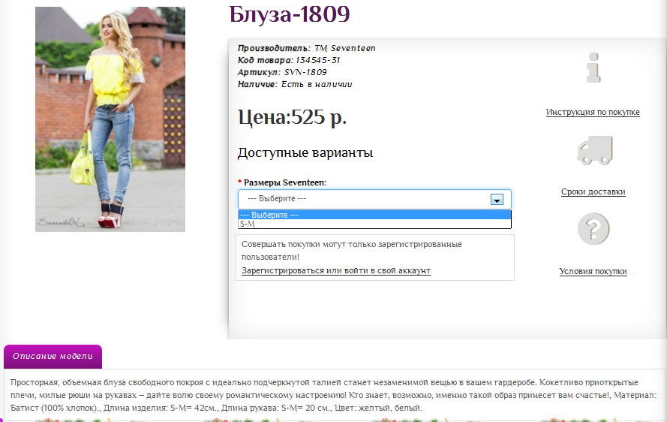
Task: Click the 'Цена:525 р.' price text
Action: click(x=292, y=118)
